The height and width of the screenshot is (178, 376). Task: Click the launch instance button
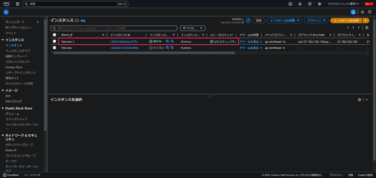tap(346, 21)
